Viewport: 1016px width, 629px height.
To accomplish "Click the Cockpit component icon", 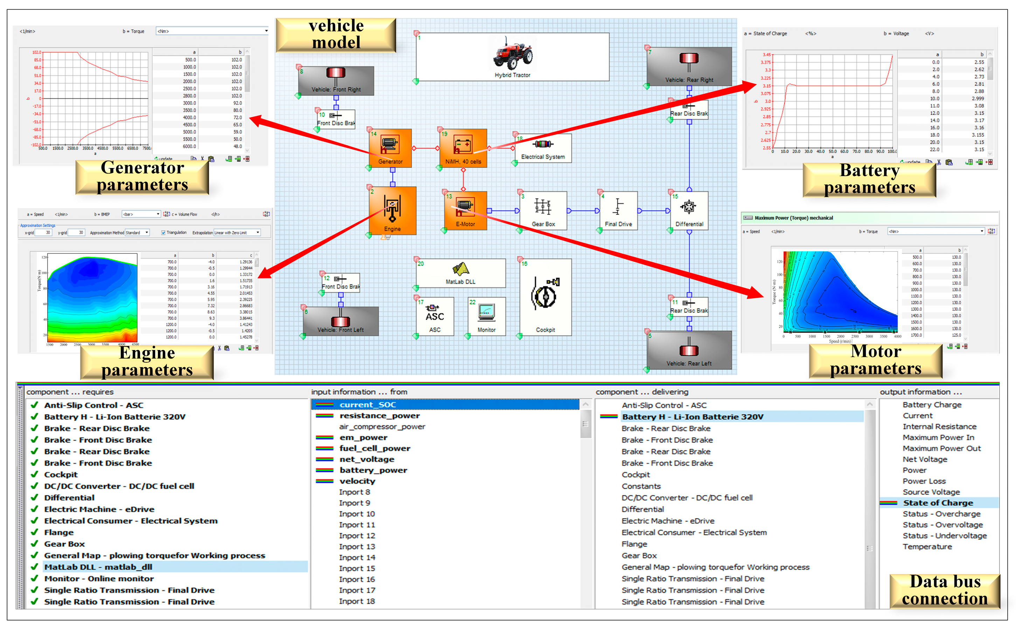I will (x=545, y=296).
